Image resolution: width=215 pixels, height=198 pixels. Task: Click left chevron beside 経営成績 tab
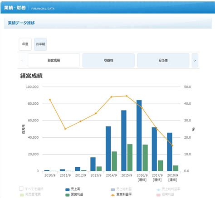(x=22, y=60)
